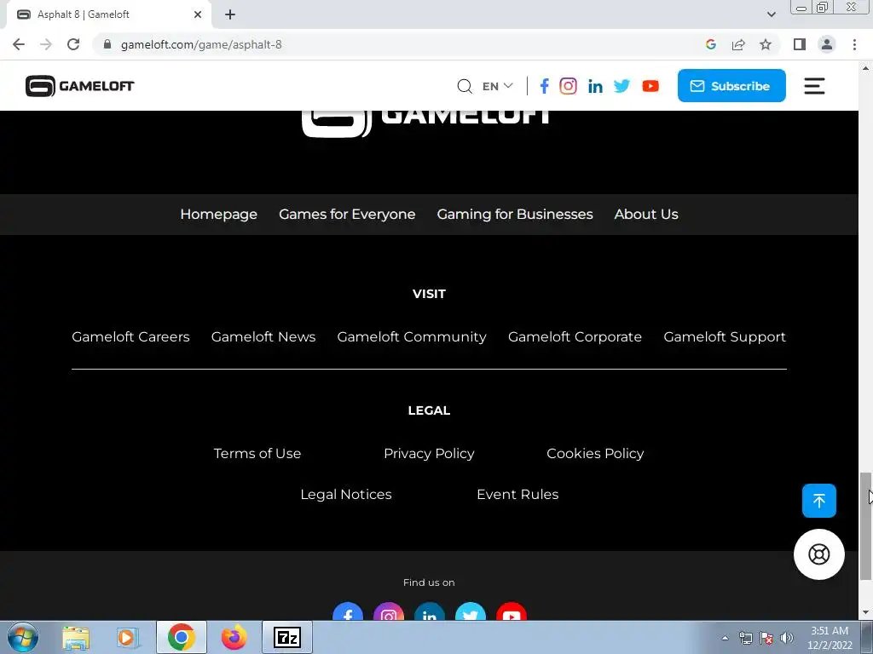This screenshot has width=873, height=654.
Task: Click the Subscribe button
Action: point(731,86)
